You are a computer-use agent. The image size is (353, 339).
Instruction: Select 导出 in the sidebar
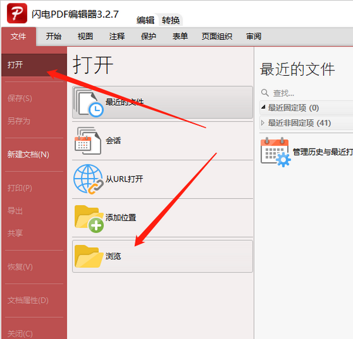[x=15, y=211]
